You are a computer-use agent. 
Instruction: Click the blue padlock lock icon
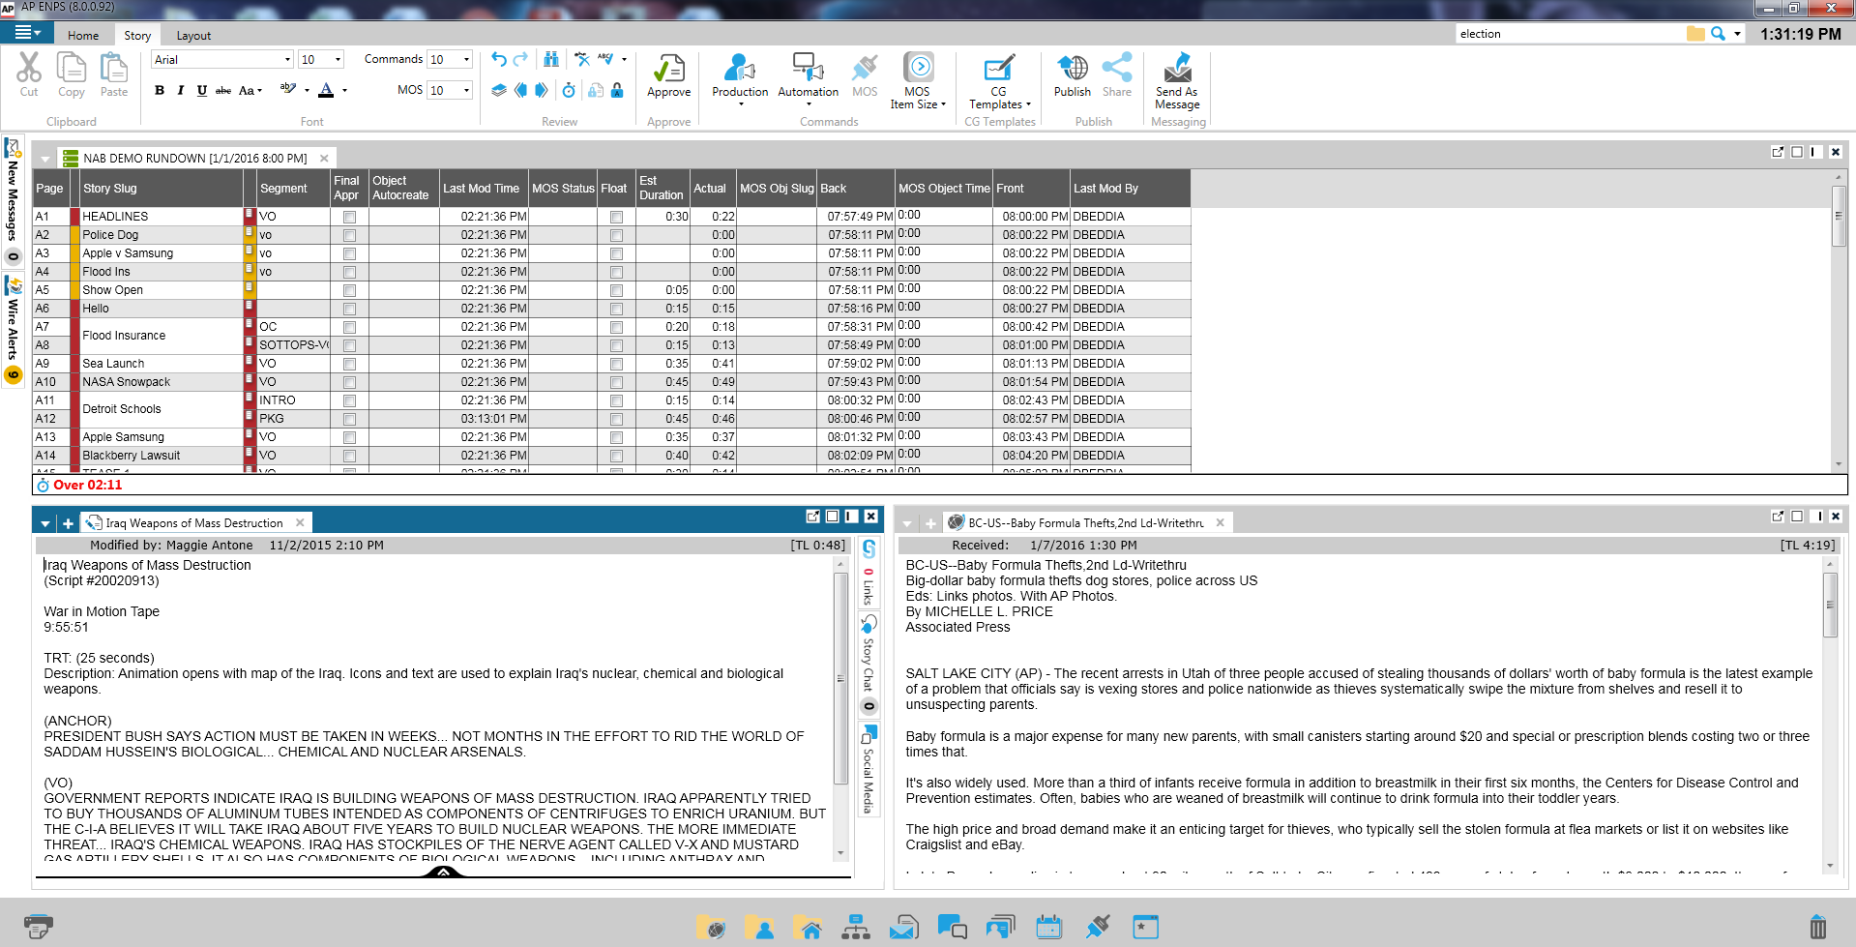click(x=617, y=90)
